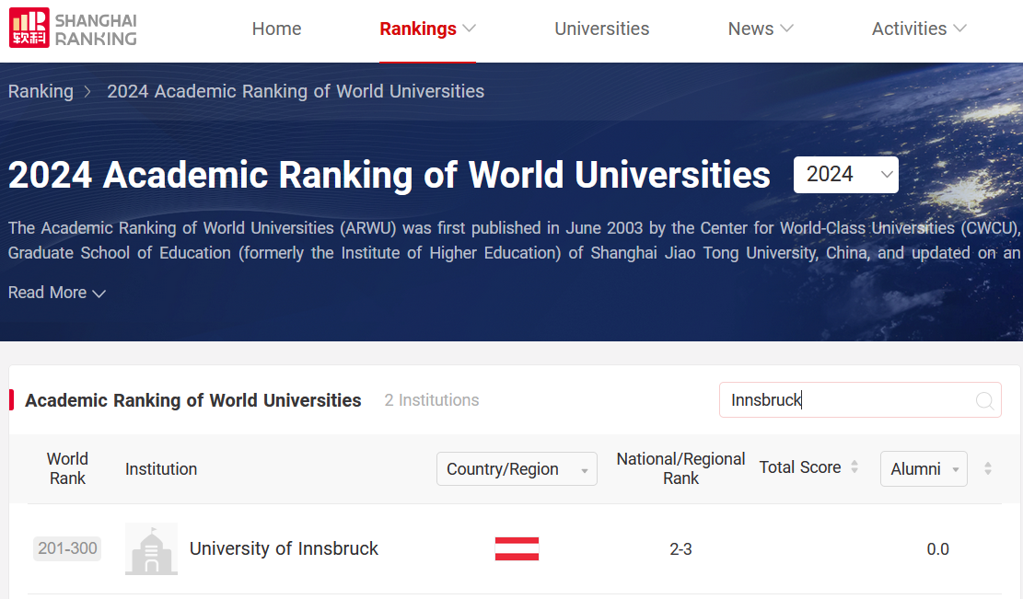
Task: Open 2024 Academic Ranking breadcrumb link
Action: pyautogui.click(x=296, y=91)
